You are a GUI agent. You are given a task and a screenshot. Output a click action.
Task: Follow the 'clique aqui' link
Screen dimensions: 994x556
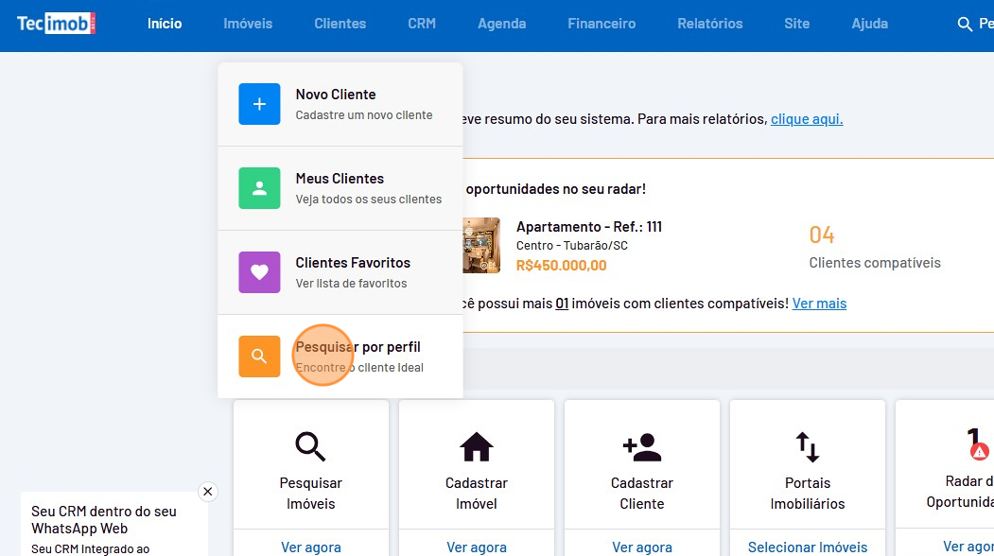coord(806,119)
